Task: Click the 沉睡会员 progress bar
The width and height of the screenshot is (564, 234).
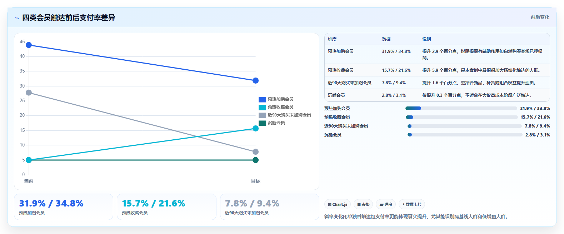Action: [465, 135]
